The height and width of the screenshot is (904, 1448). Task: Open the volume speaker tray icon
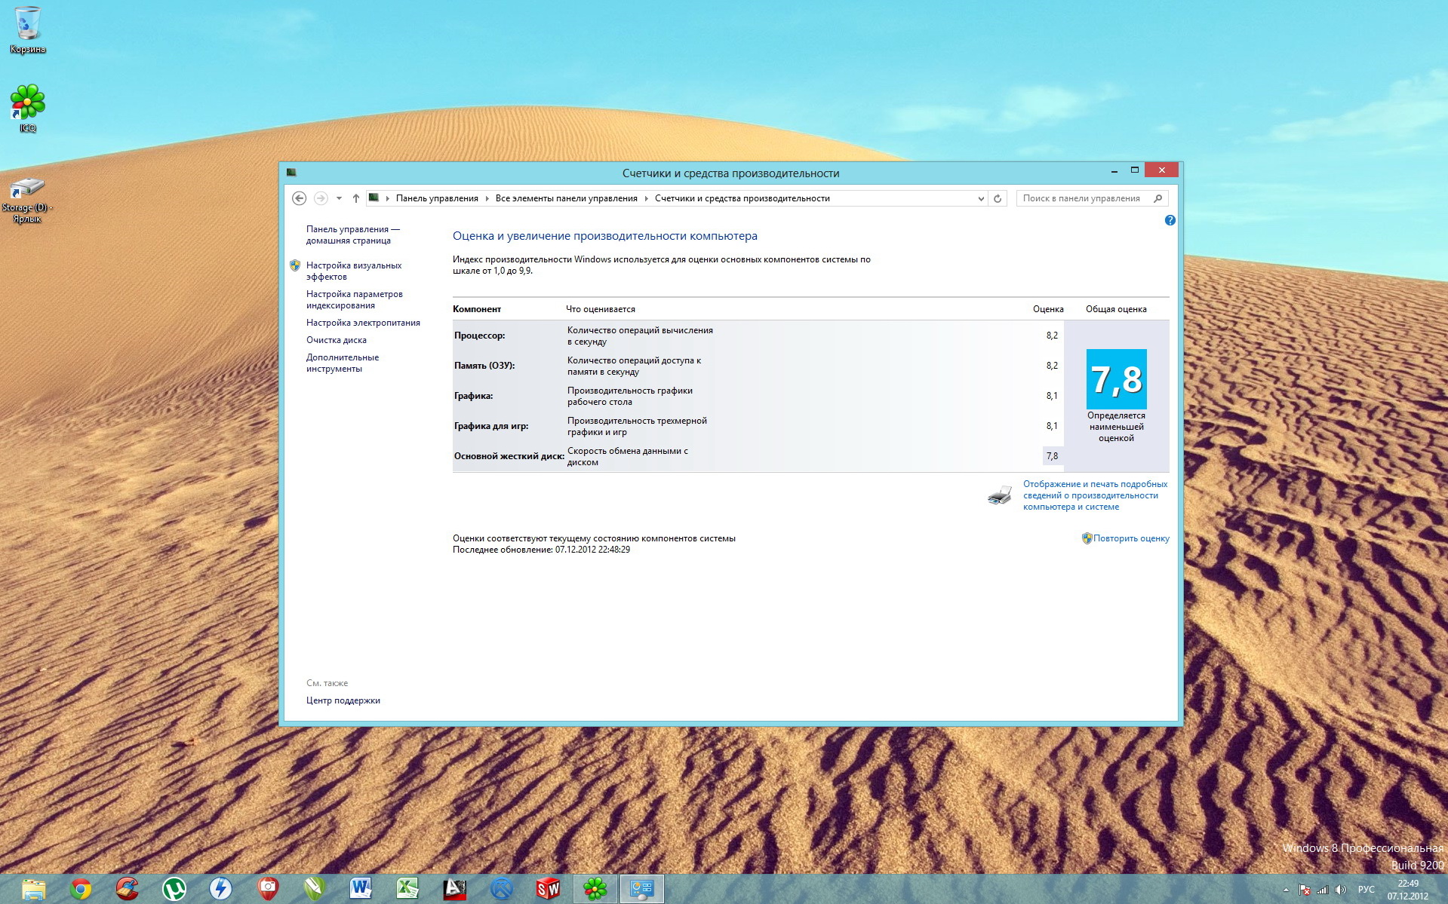pos(1341,890)
